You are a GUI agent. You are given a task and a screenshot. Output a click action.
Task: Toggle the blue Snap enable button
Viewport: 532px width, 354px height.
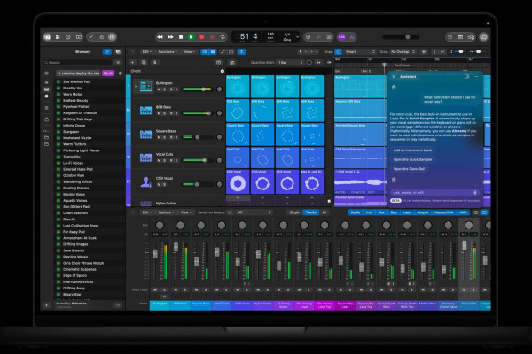click(x=339, y=52)
